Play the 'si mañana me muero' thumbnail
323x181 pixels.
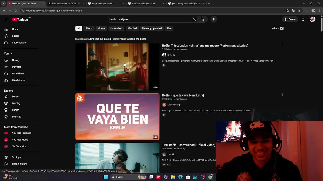(x=117, y=67)
